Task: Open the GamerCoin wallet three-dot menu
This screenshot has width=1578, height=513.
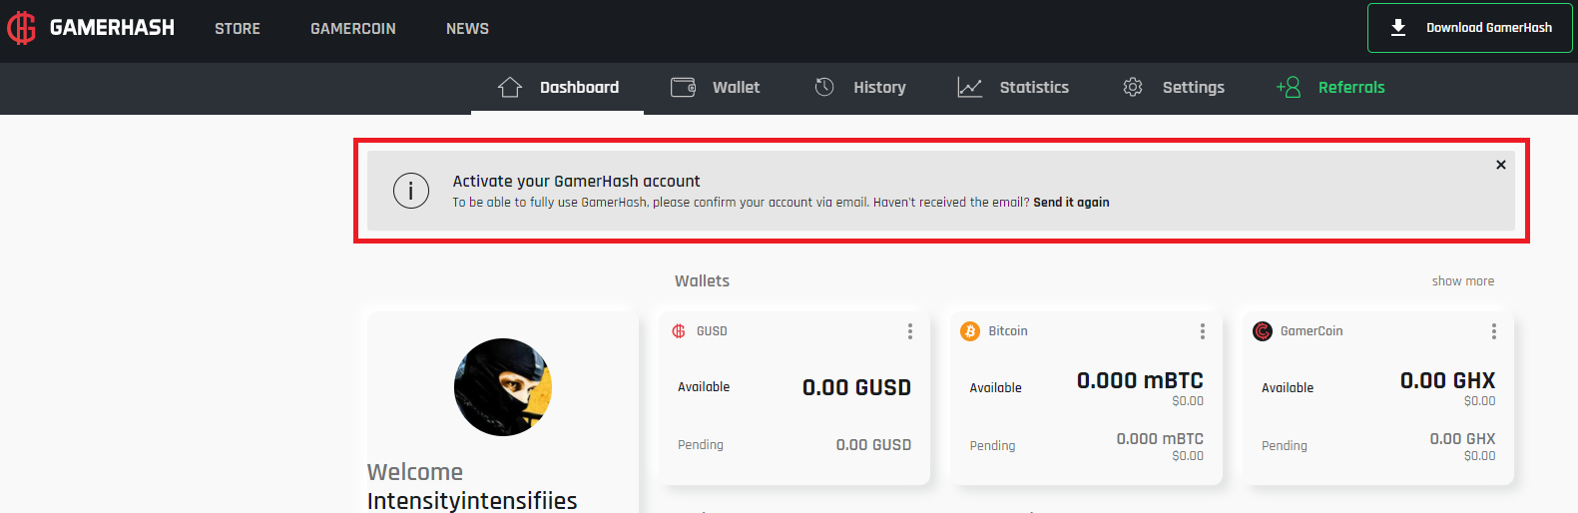Action: (x=1494, y=331)
